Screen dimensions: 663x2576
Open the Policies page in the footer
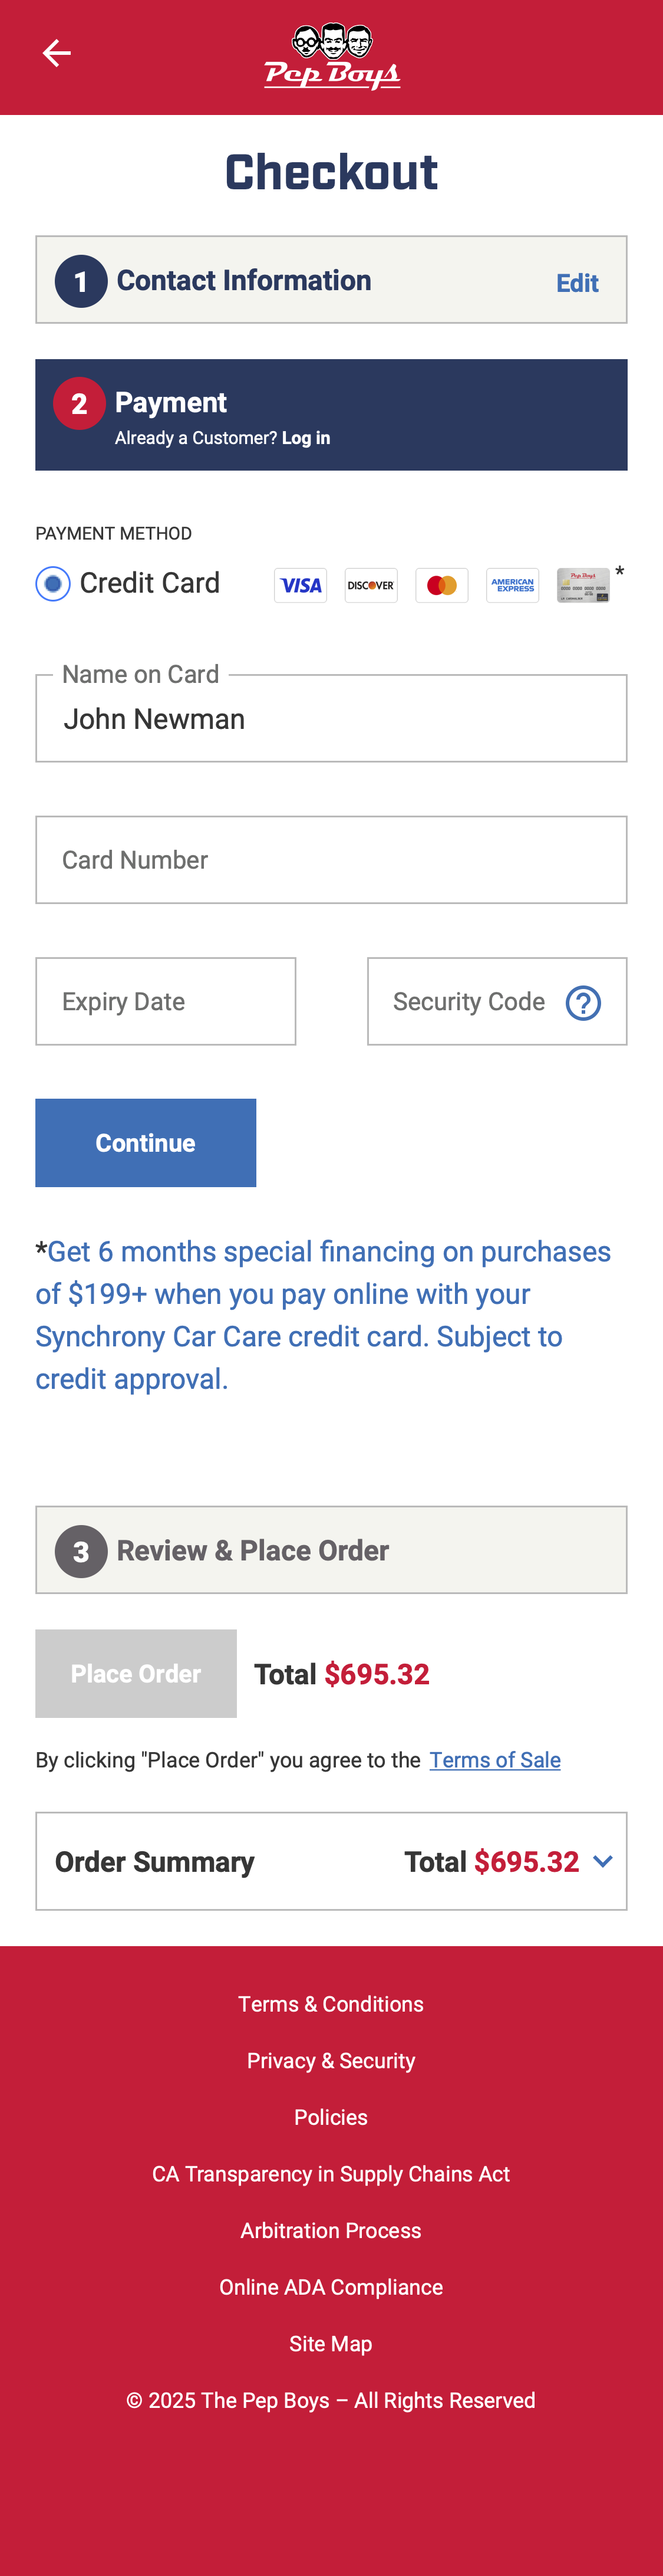pyautogui.click(x=331, y=2117)
